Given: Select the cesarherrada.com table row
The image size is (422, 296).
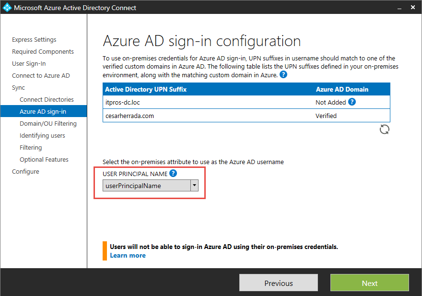Looking at the screenshot, I should click(x=246, y=116).
